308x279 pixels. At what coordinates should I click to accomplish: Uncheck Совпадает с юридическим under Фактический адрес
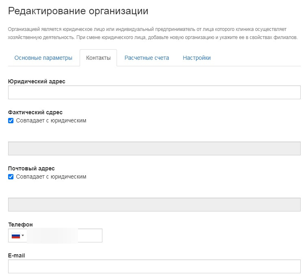click(x=11, y=120)
